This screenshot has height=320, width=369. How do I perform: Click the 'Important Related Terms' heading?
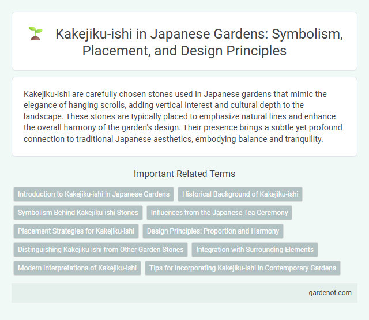184,174
